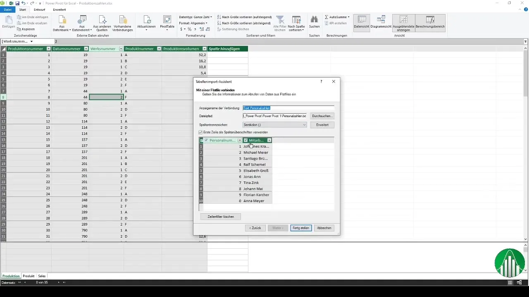Click the < Zurück button
Image resolution: width=529 pixels, height=297 pixels.
[255, 228]
